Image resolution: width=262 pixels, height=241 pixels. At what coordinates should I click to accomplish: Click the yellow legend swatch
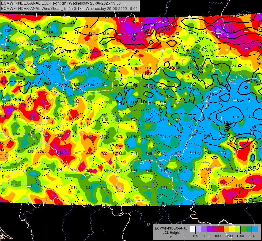(x=232, y=229)
